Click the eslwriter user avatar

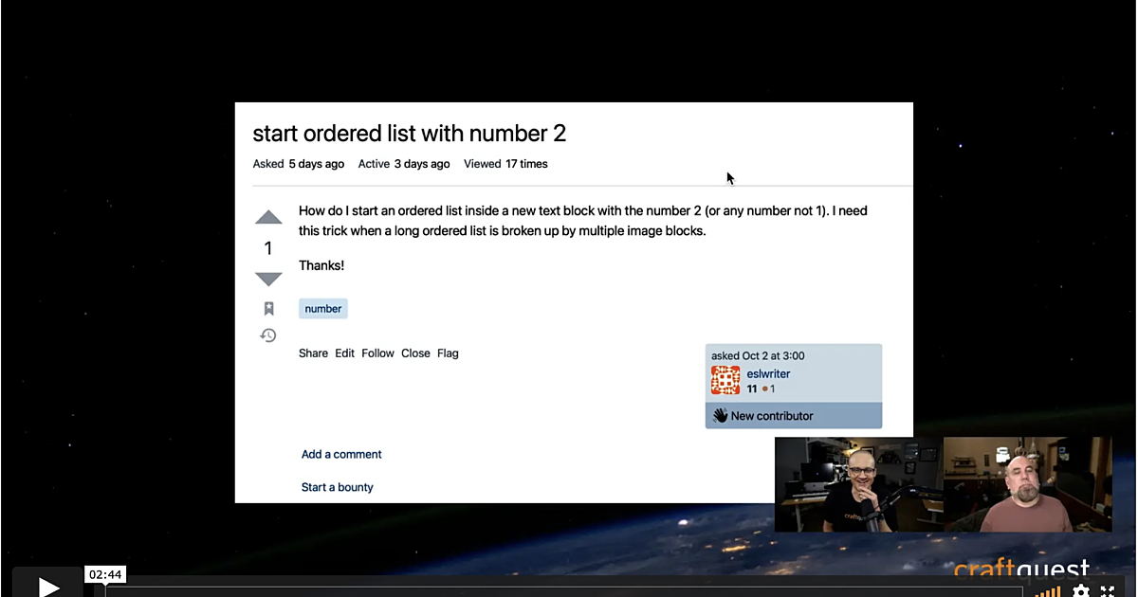point(725,381)
